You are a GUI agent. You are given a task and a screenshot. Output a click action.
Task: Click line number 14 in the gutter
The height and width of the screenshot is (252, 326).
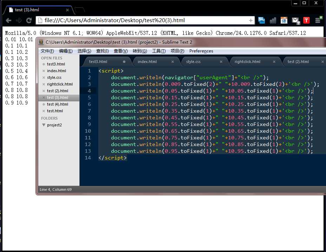(88, 158)
